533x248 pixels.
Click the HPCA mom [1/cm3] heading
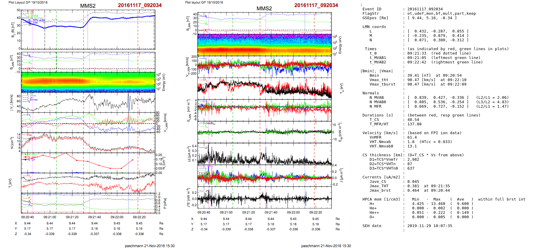(381, 199)
